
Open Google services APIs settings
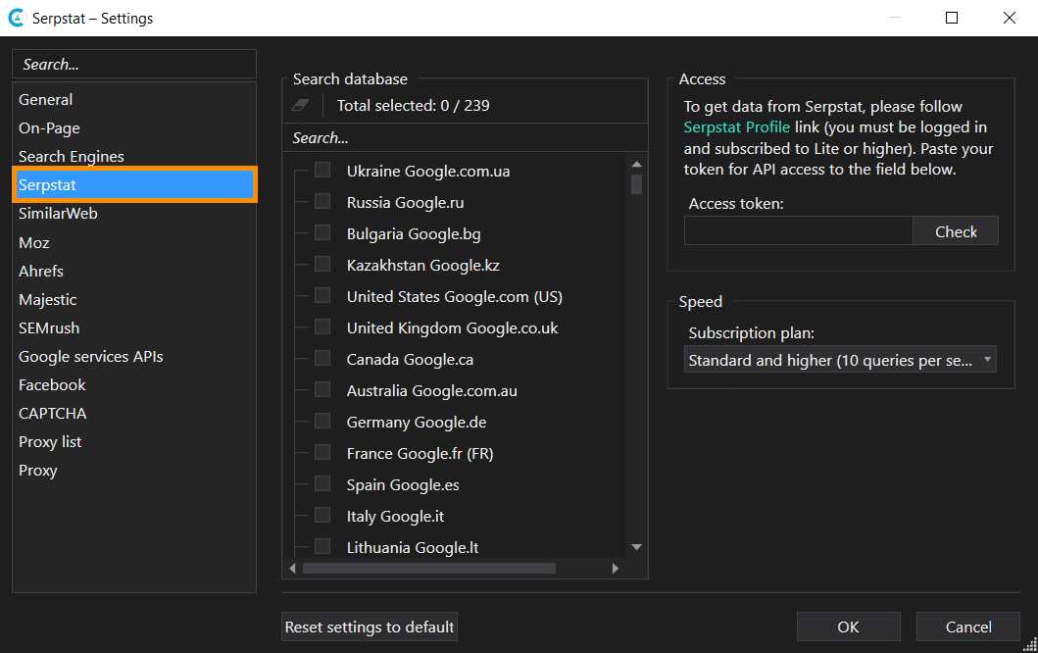coord(133,356)
